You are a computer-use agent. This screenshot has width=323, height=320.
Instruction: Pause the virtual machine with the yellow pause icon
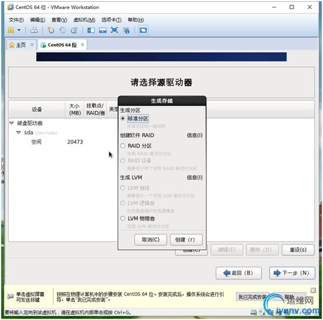(x=11, y=30)
